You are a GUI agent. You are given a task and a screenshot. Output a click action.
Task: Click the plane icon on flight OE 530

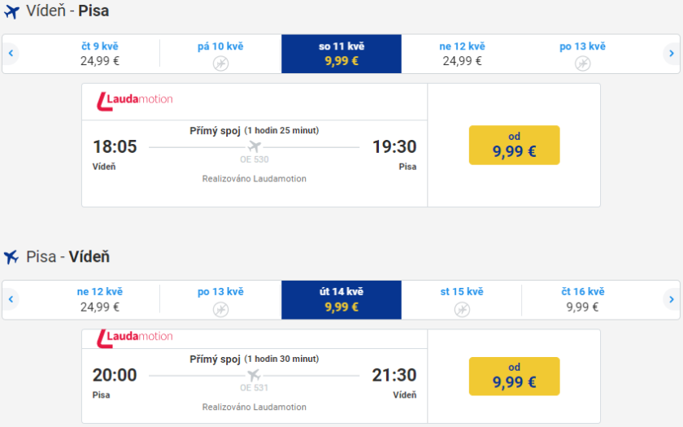point(254,146)
